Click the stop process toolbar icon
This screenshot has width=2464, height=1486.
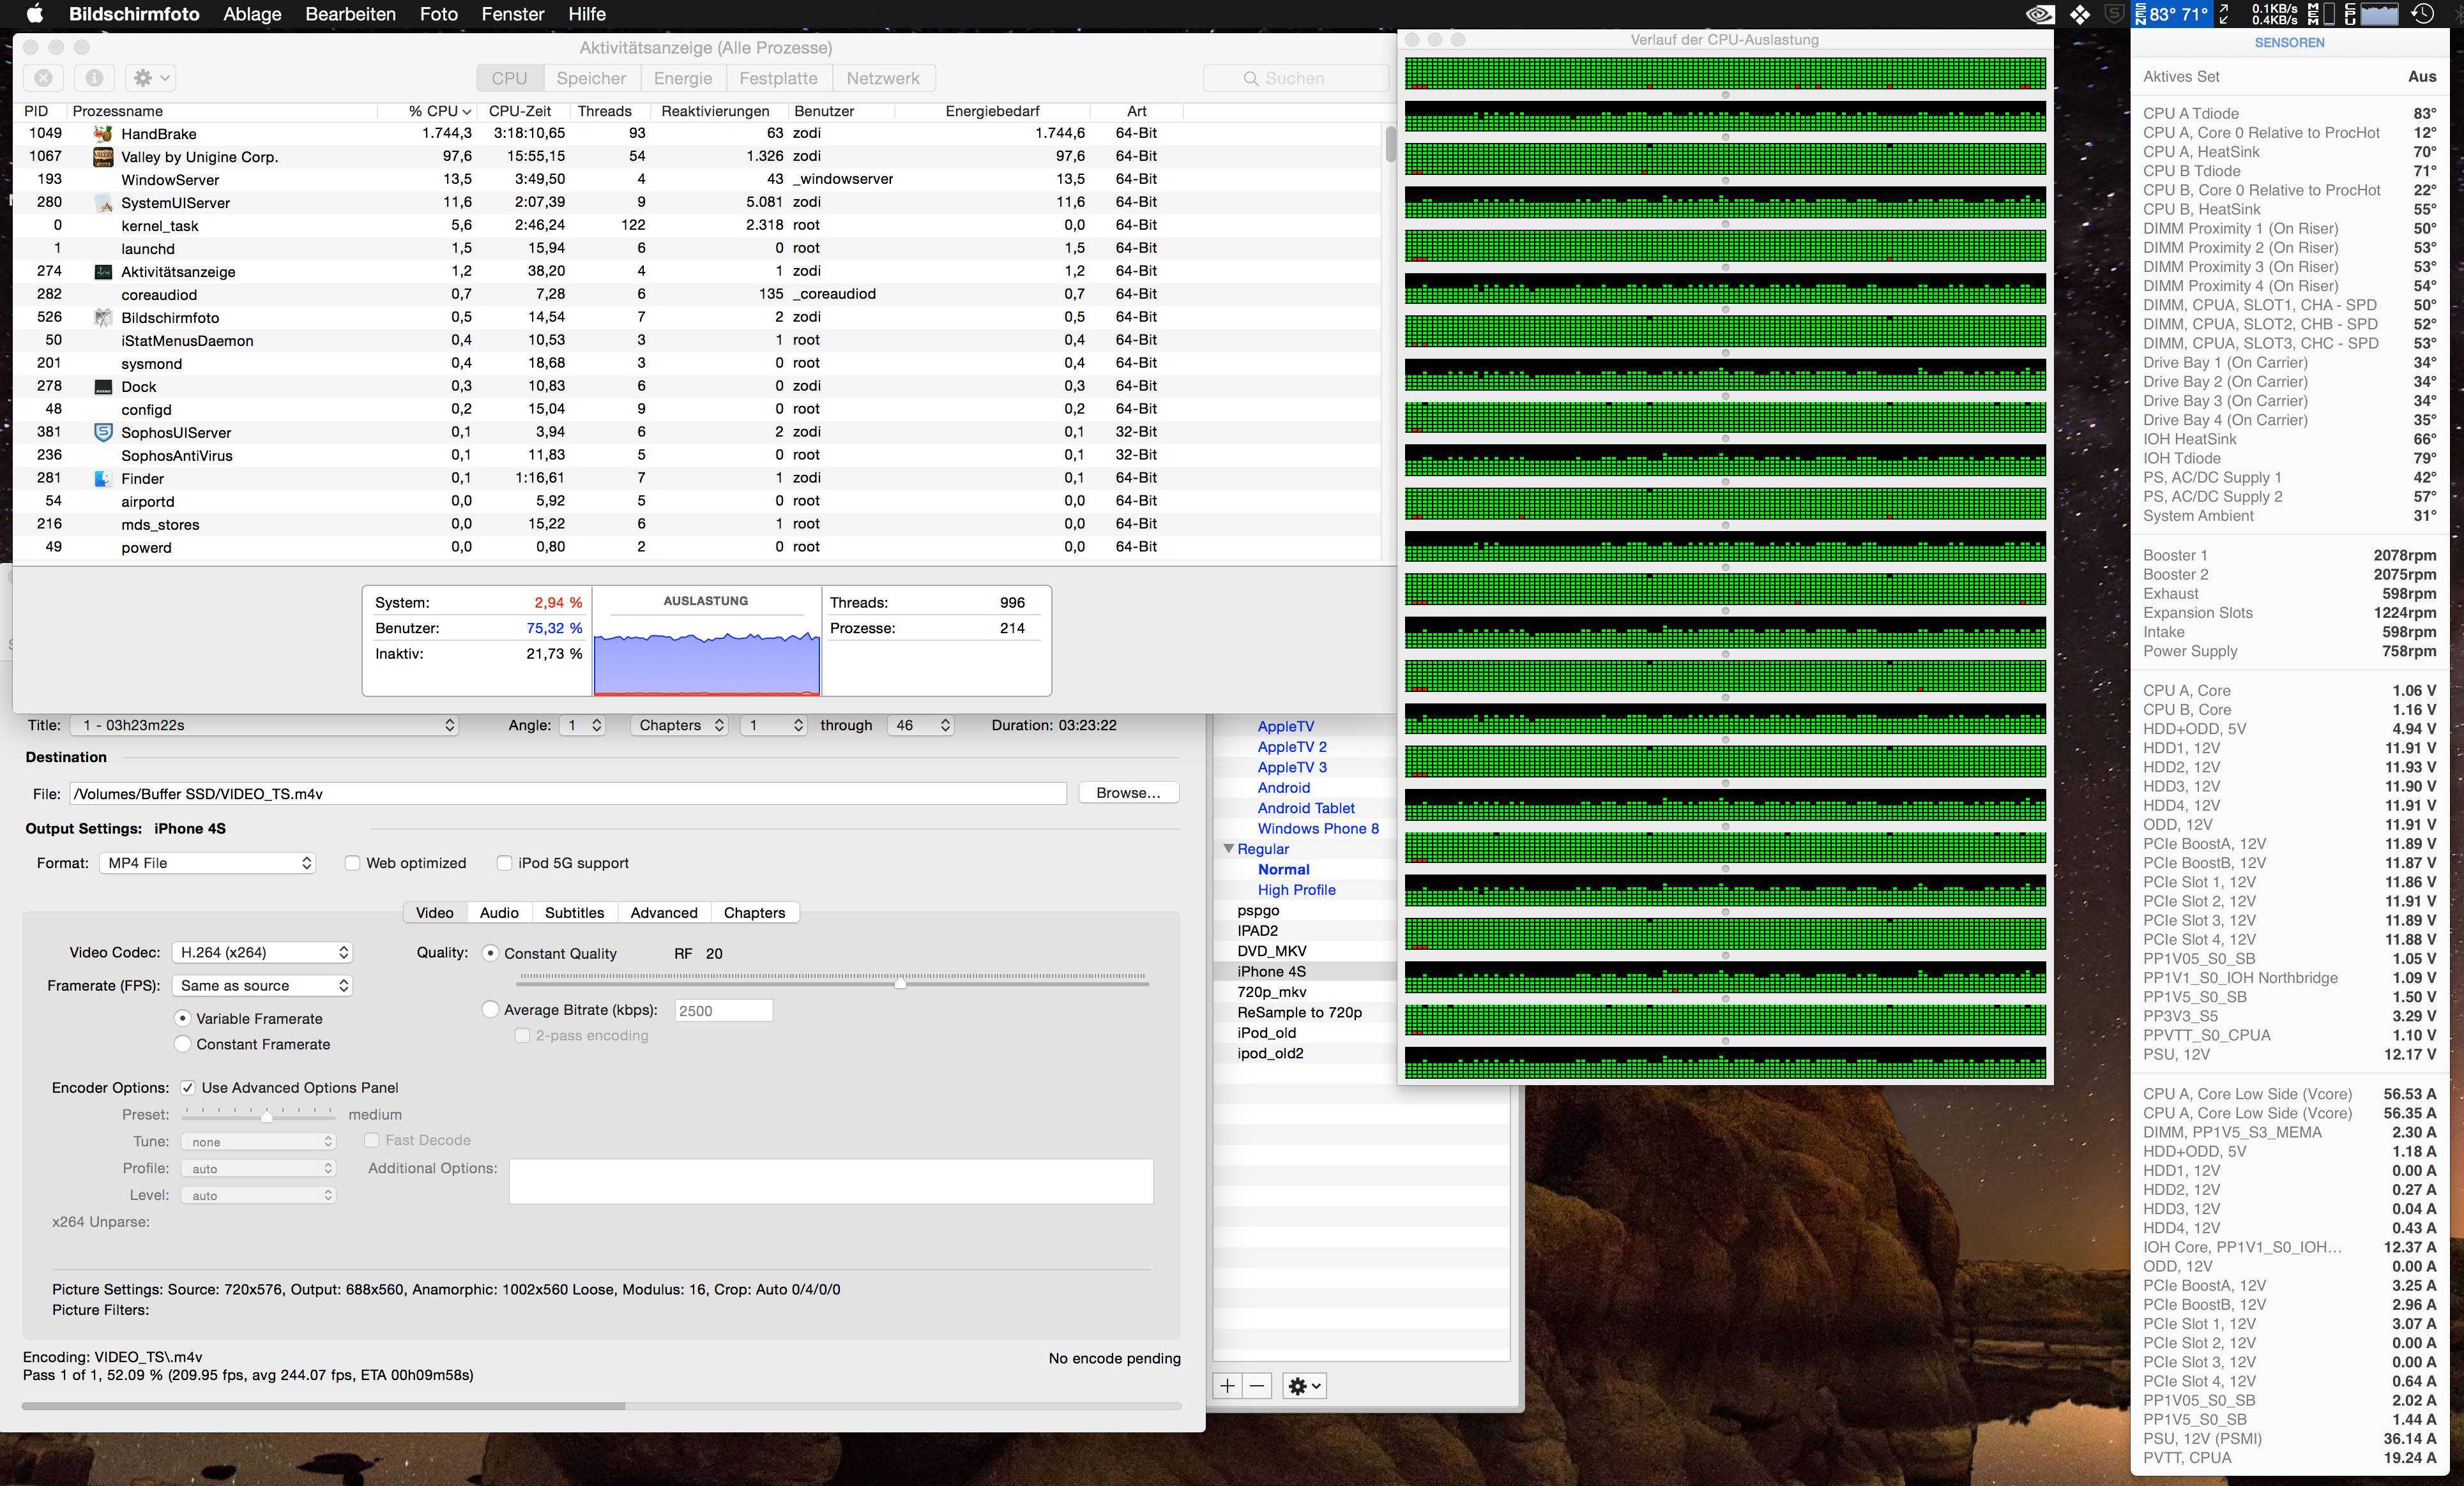click(43, 78)
